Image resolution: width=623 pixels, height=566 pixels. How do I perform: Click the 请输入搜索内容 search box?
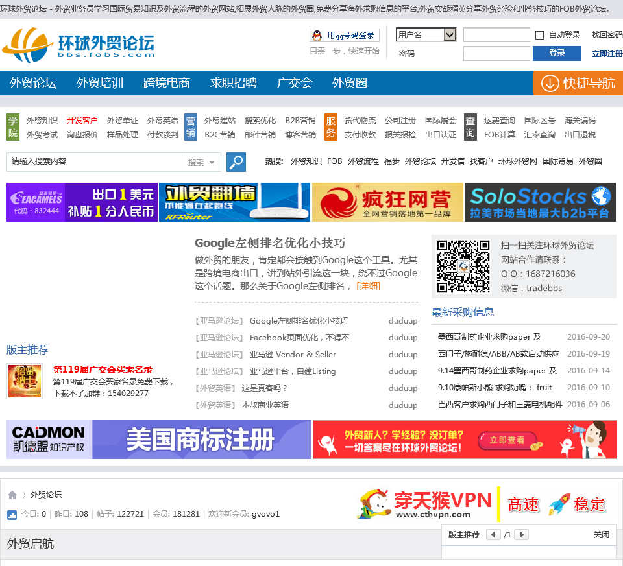pyautogui.click(x=94, y=162)
